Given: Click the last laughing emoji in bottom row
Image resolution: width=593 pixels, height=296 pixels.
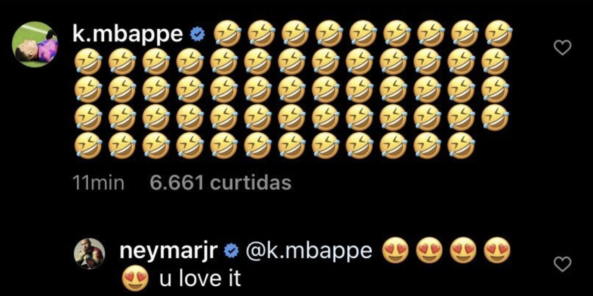Looking at the screenshot, I should point(461,145).
